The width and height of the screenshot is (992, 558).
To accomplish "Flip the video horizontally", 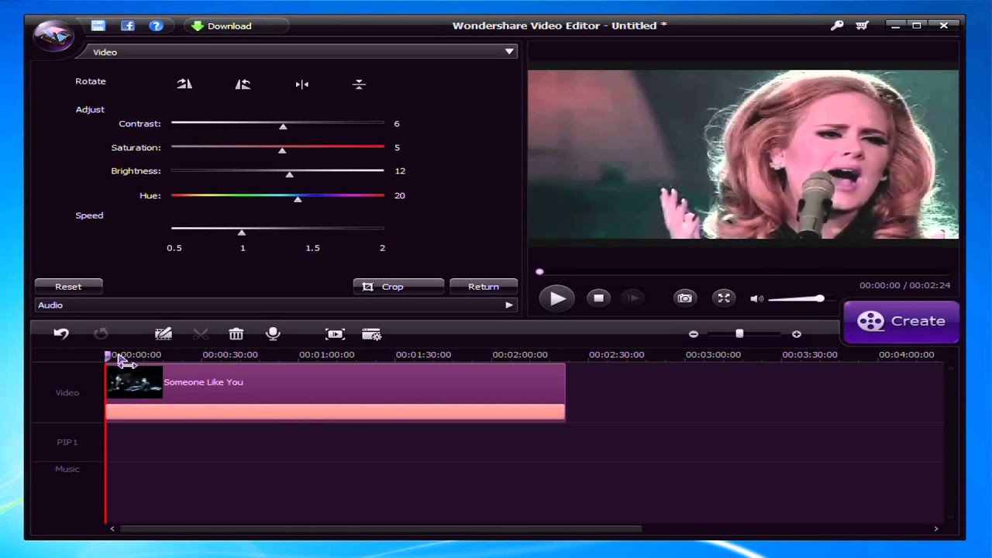I will [302, 84].
